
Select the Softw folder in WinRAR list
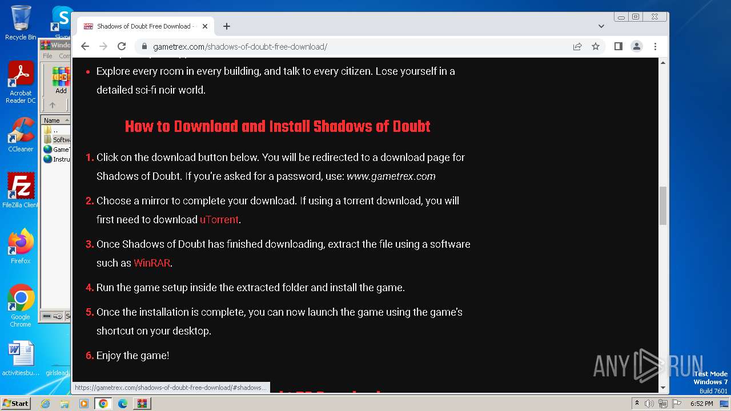click(x=56, y=140)
